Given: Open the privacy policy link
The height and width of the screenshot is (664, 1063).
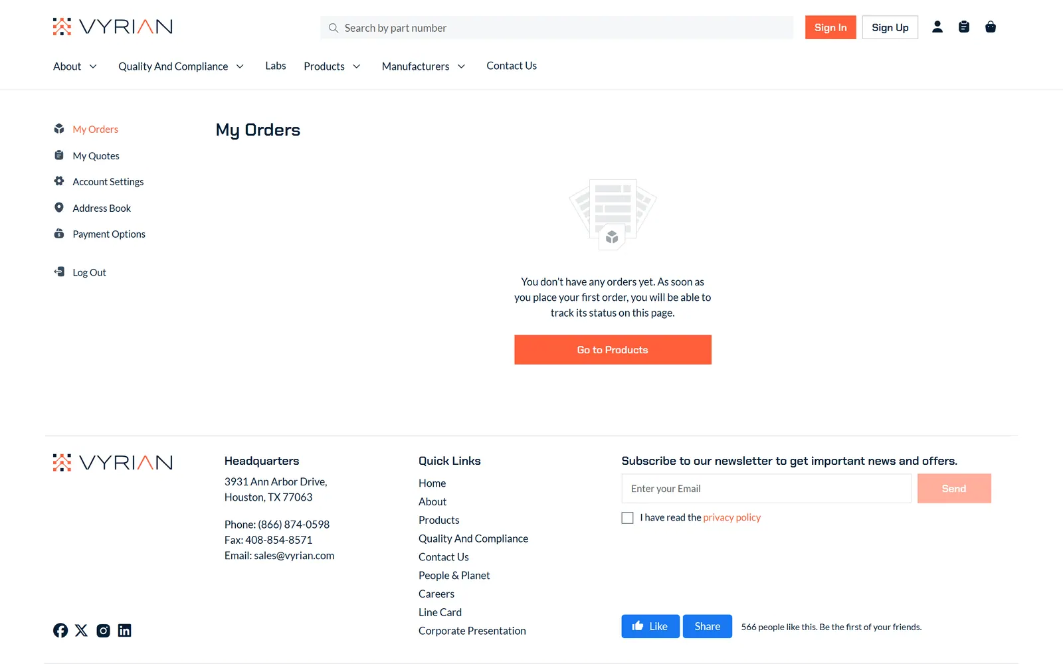Looking at the screenshot, I should click(732, 517).
